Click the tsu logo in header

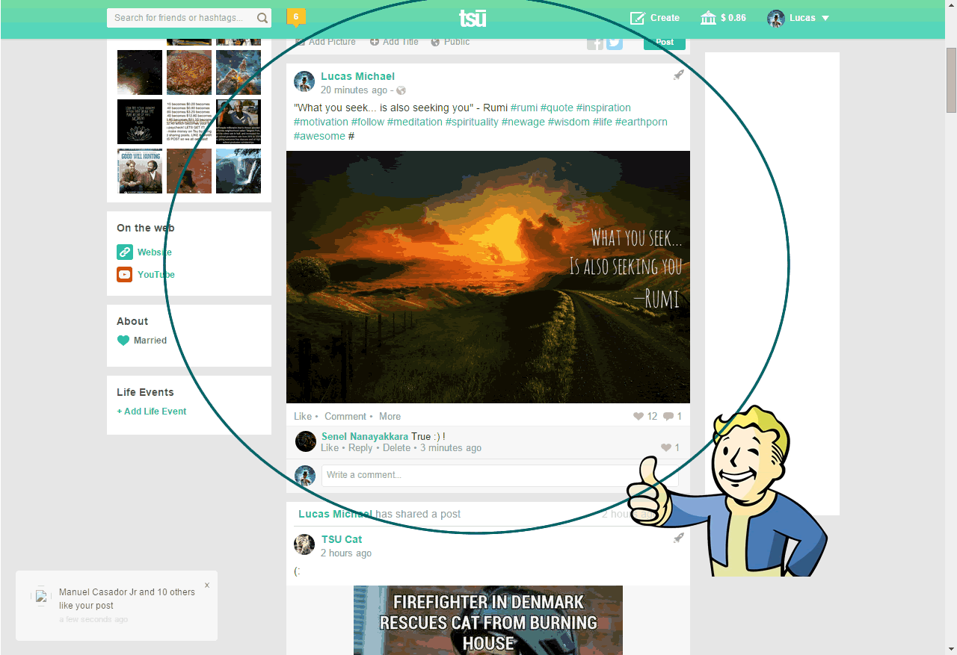pyautogui.click(x=473, y=18)
